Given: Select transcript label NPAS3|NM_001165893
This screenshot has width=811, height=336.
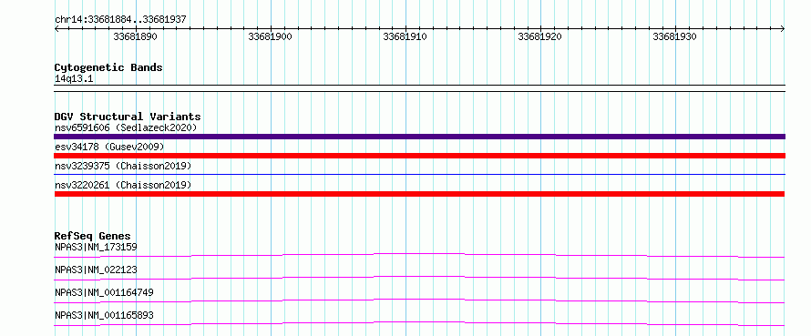Looking at the screenshot, I should (x=104, y=315).
